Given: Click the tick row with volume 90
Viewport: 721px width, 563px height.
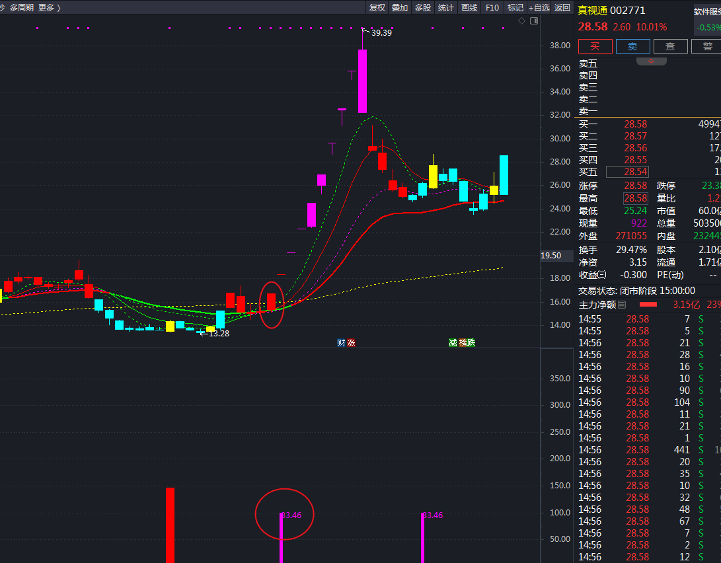Looking at the screenshot, I should coord(648,390).
